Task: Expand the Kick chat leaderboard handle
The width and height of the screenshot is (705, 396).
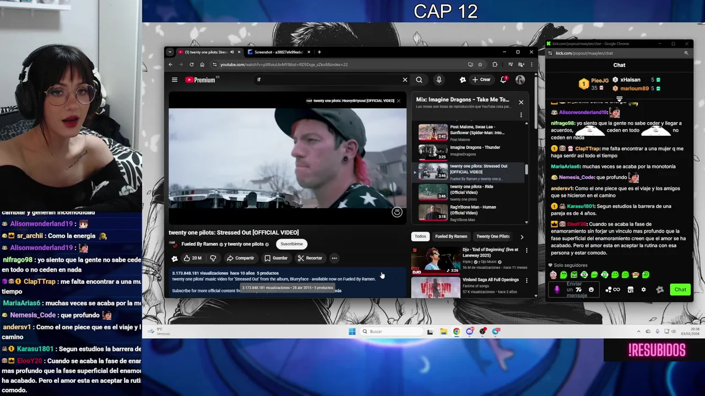Action: coord(620,100)
